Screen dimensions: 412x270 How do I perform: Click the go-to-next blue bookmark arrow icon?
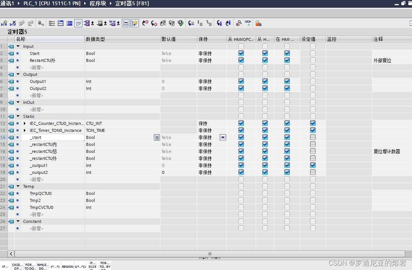click(228, 23)
